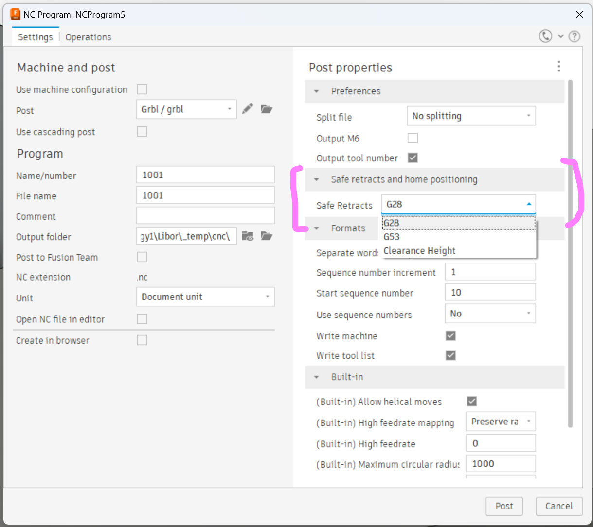Click the phone support icon
593x527 pixels.
pyautogui.click(x=545, y=36)
